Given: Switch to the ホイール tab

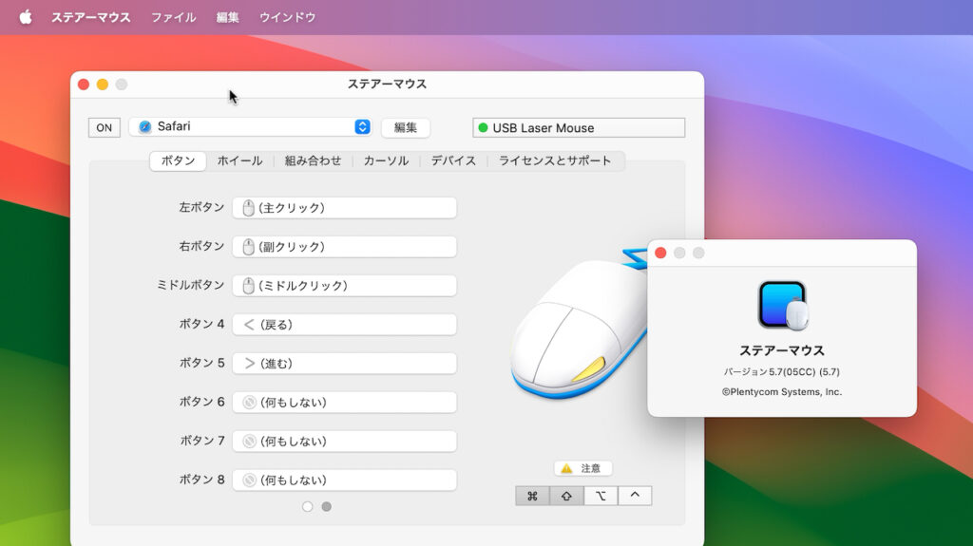Looking at the screenshot, I should (x=239, y=160).
